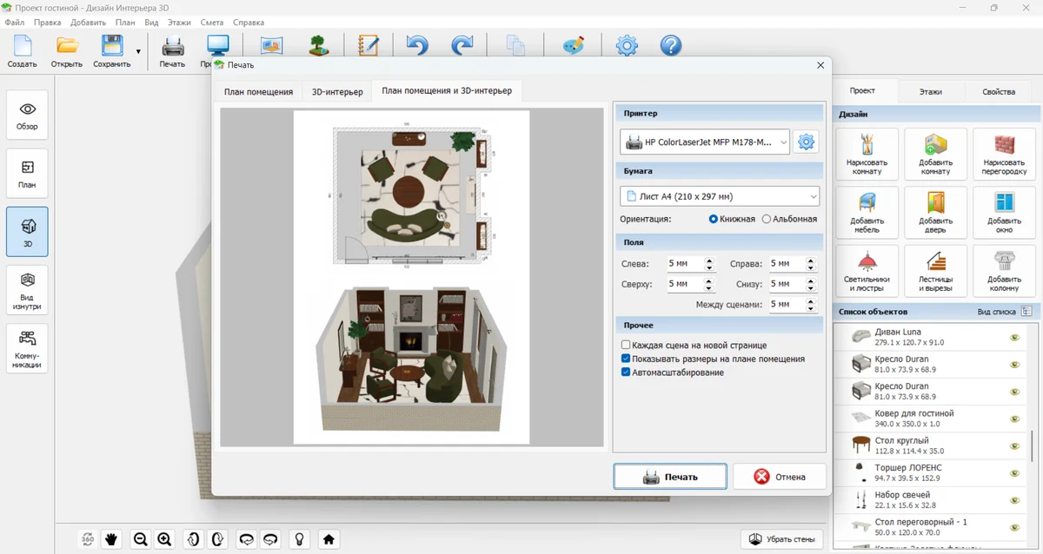The width and height of the screenshot is (1043, 554).
Task: Click the Отмена cancel button
Action: pyautogui.click(x=779, y=477)
